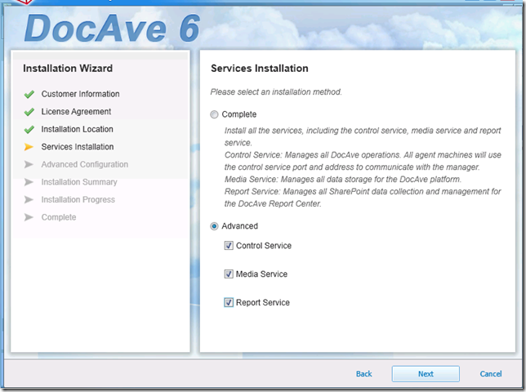
Task: Click the green check beside Installation Location
Action: coord(29,129)
